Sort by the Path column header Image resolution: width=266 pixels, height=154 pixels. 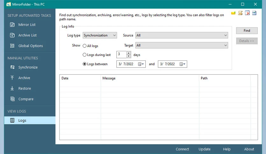click(x=225, y=78)
